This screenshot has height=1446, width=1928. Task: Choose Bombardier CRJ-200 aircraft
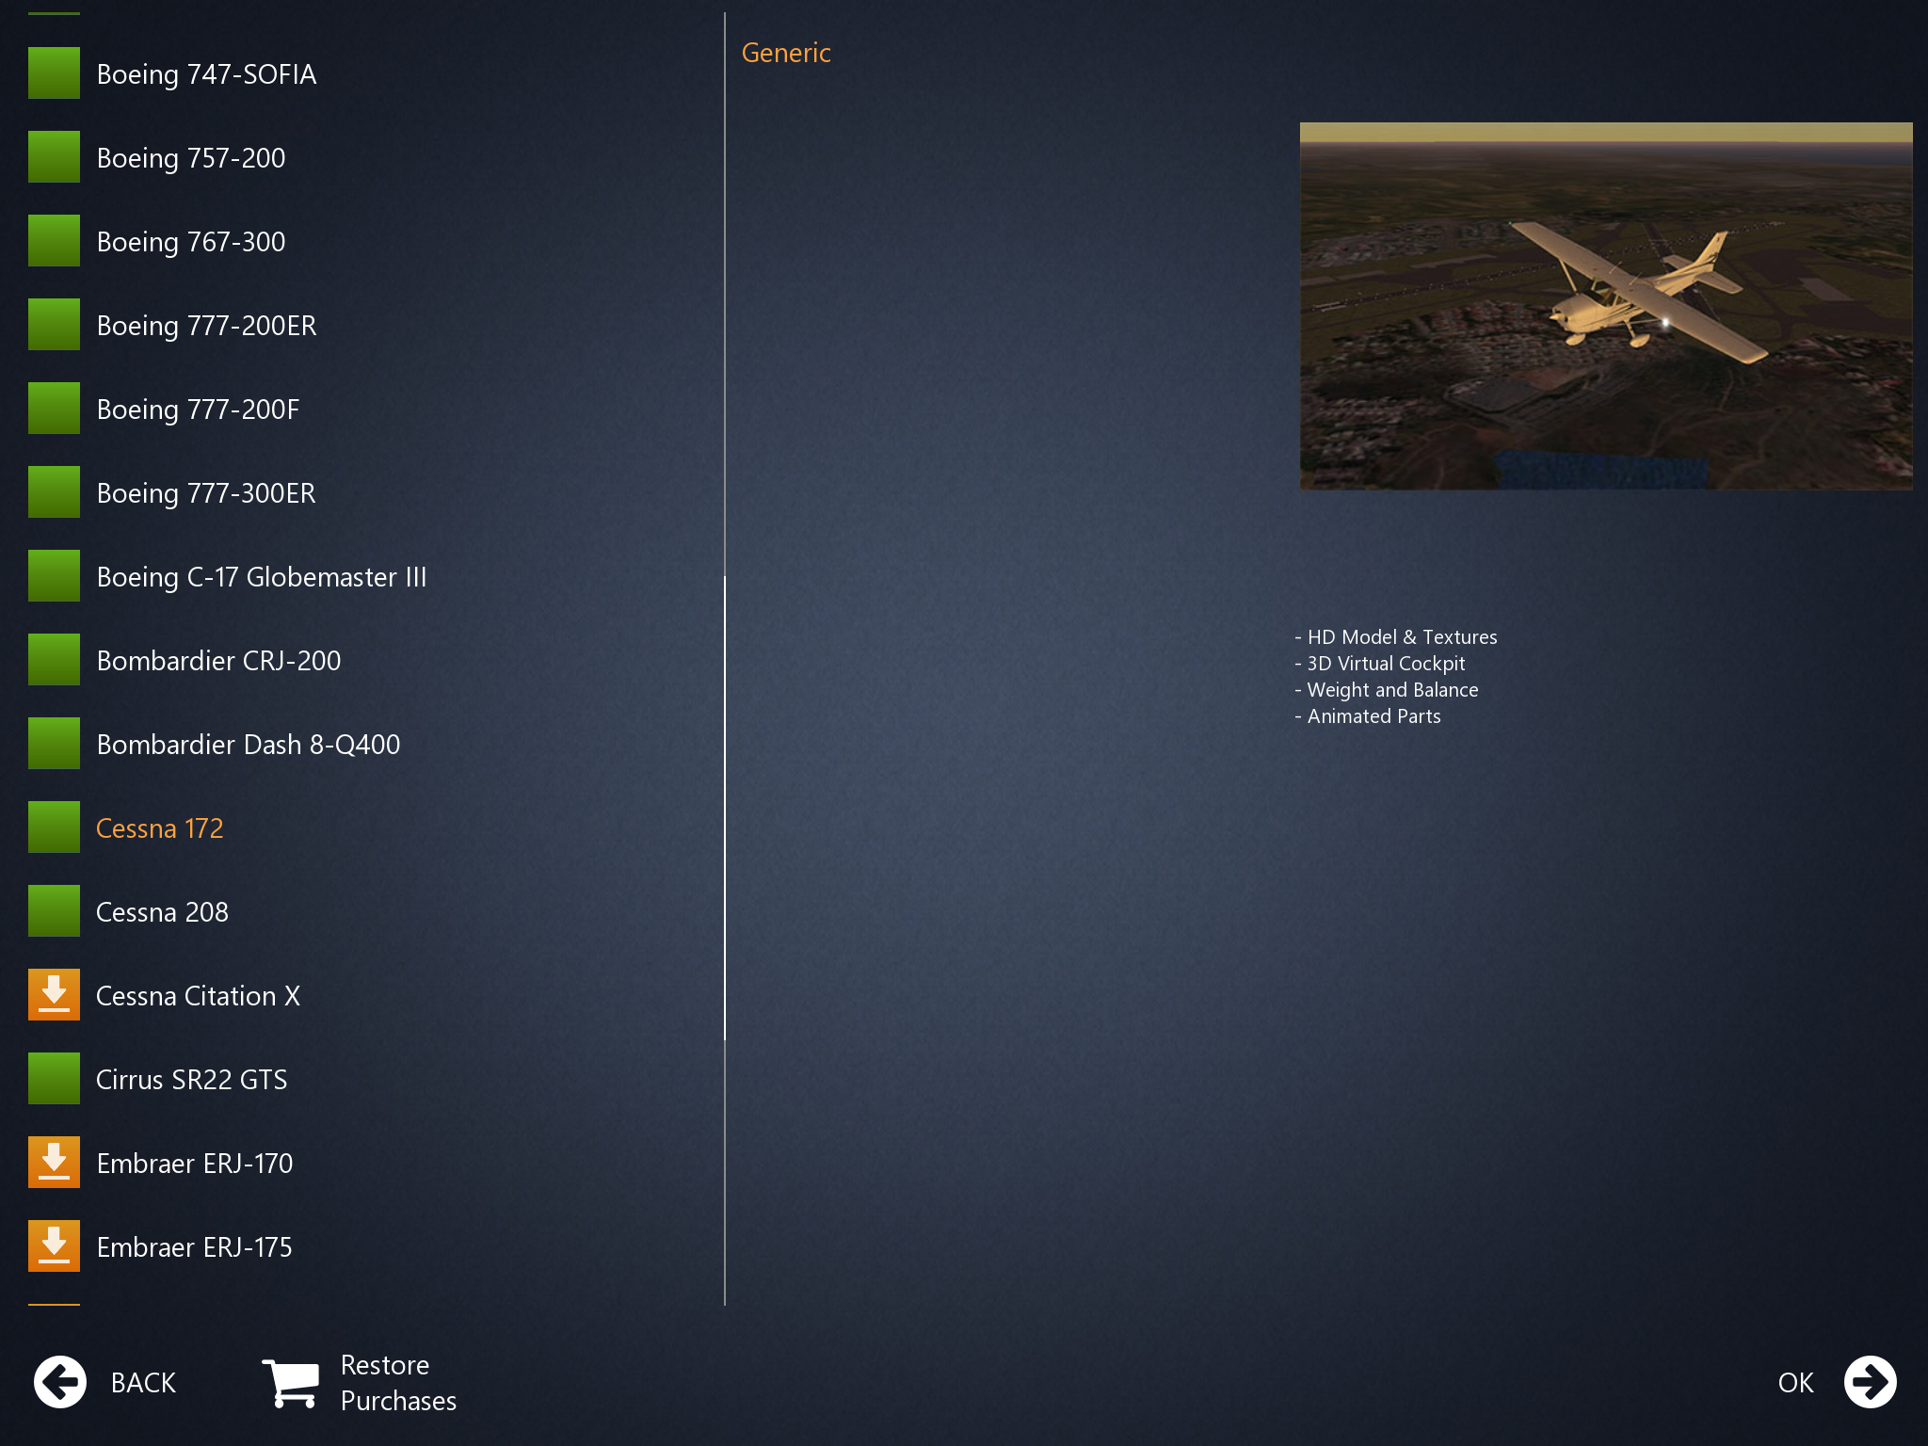click(218, 661)
